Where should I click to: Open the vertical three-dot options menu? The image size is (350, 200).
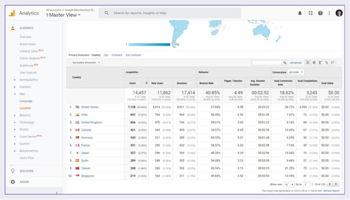point(329,13)
